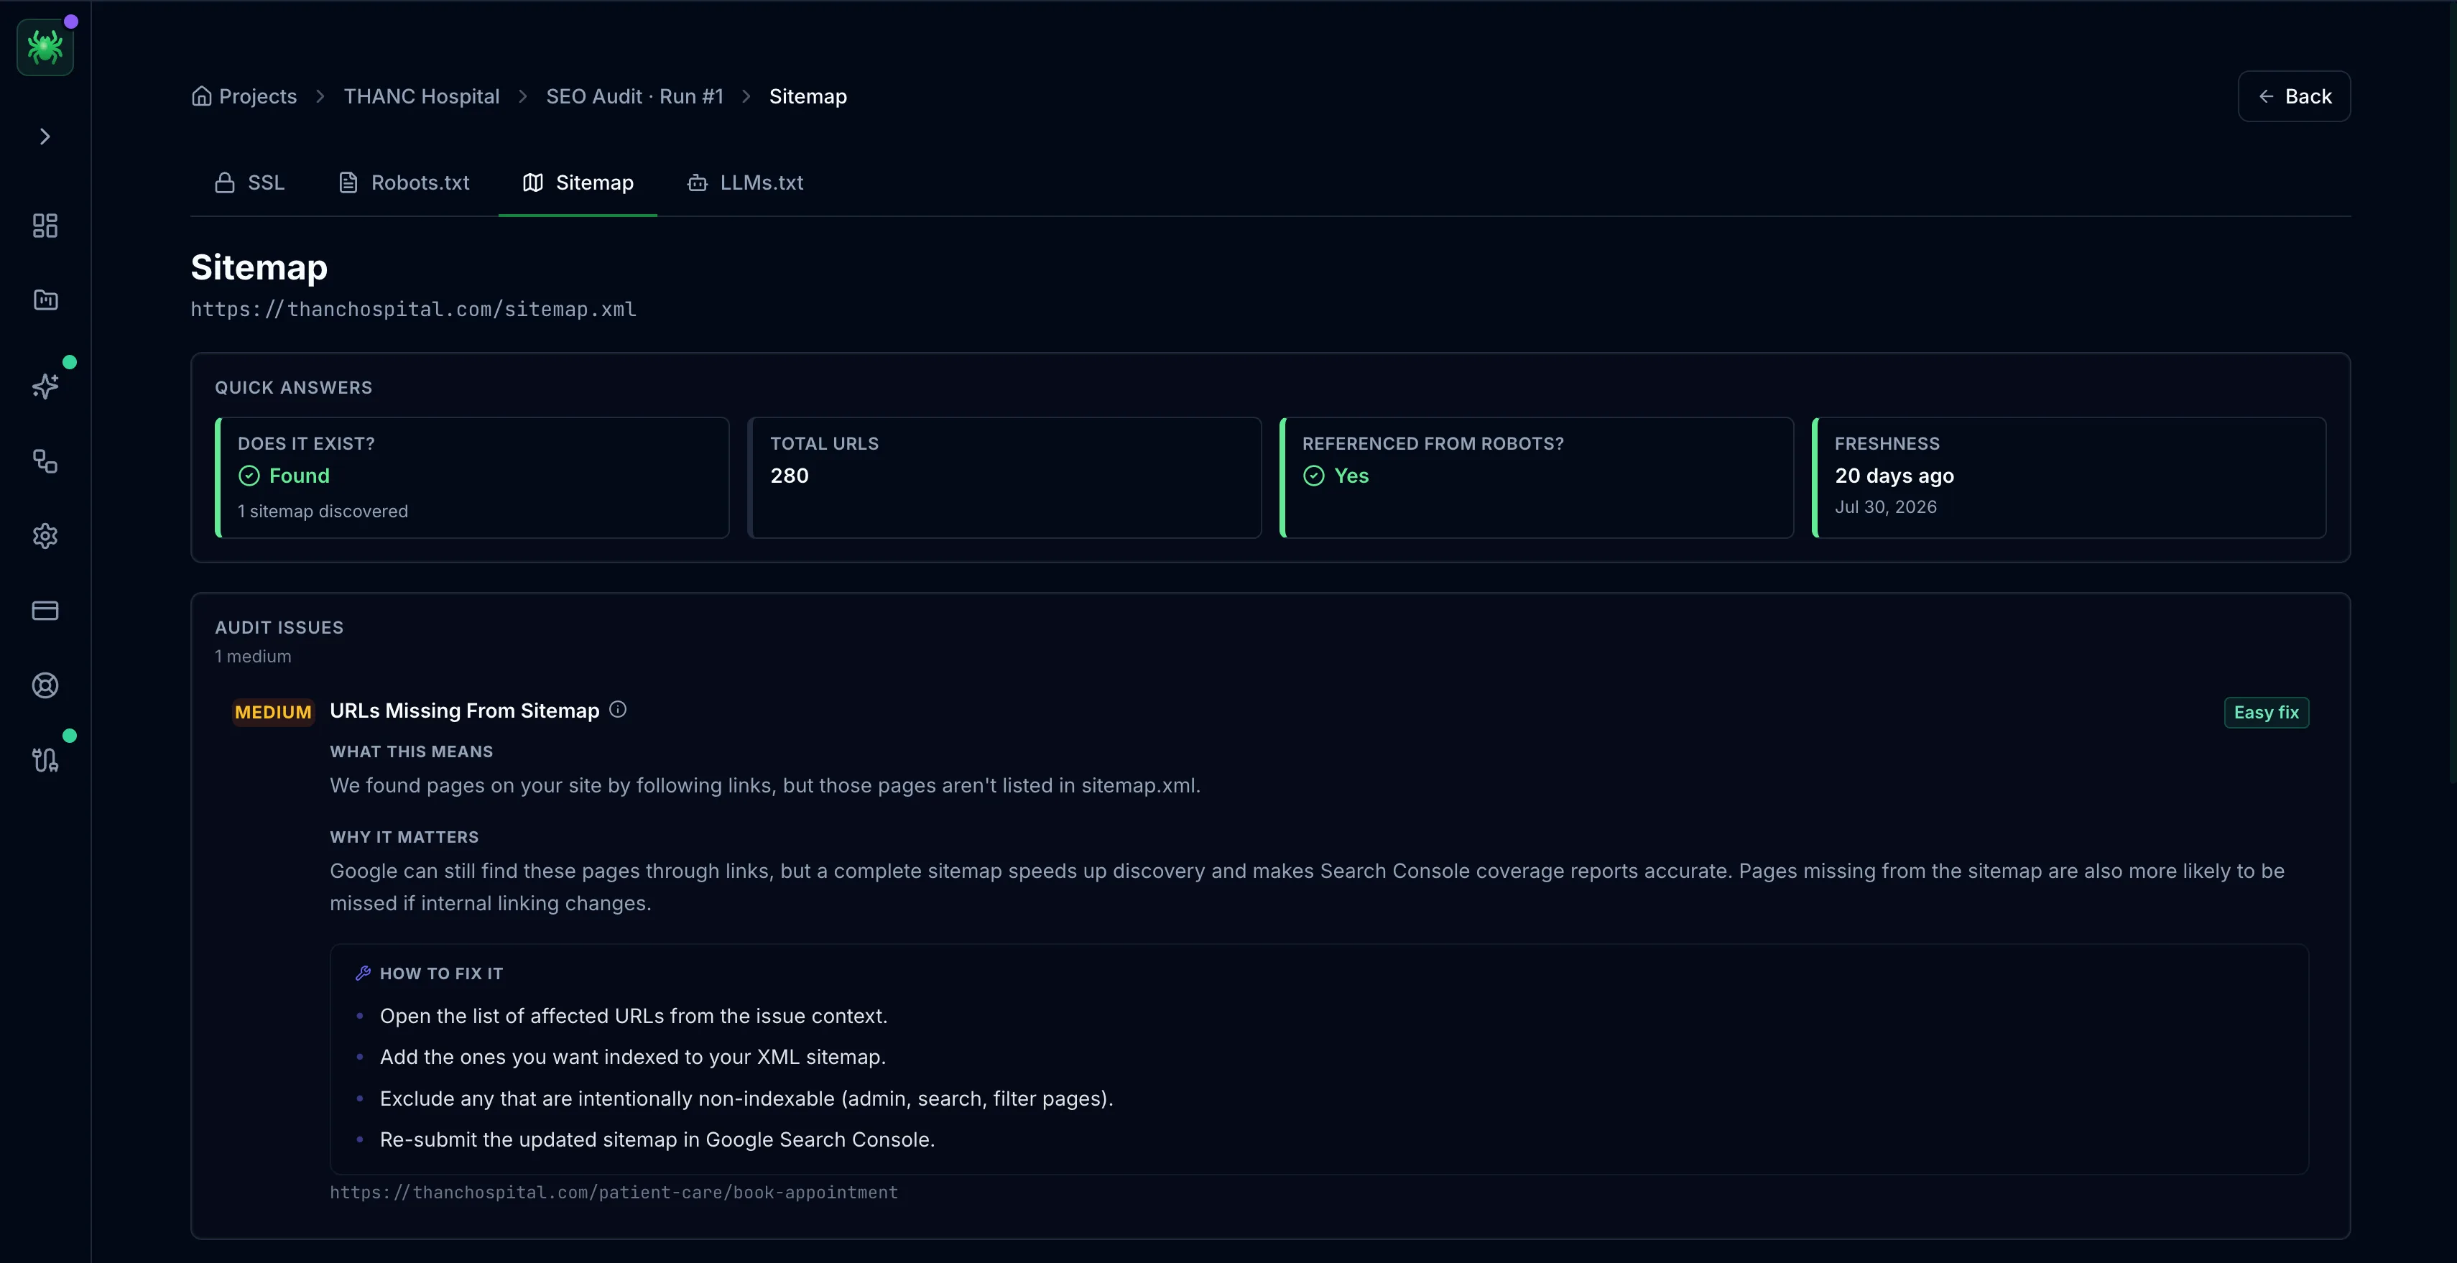Open THANC Hospital breadcrumb link

click(x=422, y=96)
